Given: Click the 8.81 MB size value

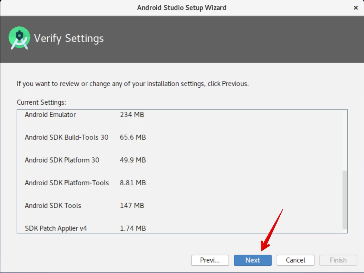Looking at the screenshot, I should pyautogui.click(x=133, y=183).
